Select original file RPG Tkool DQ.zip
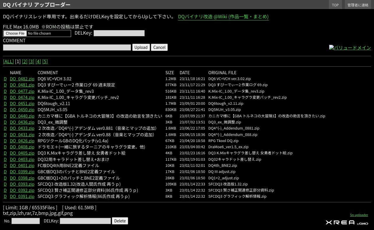 pos(223,141)
